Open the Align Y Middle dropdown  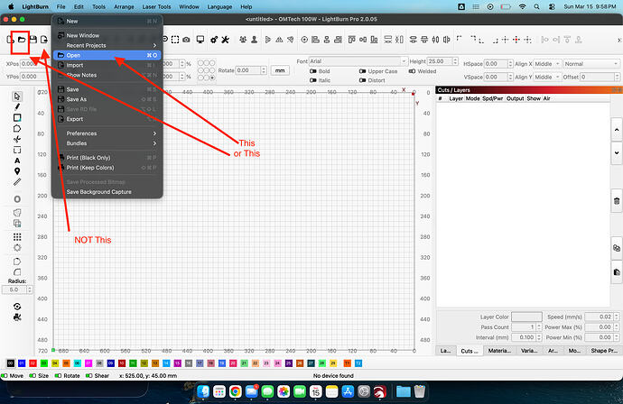pyautogui.click(x=547, y=77)
